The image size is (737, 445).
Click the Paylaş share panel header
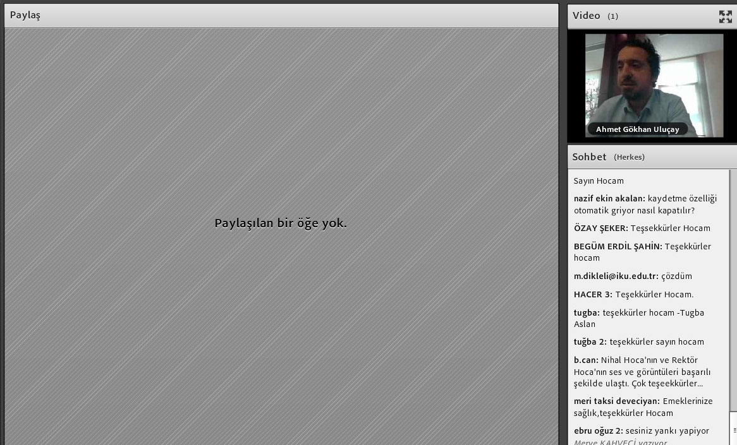[25, 15]
